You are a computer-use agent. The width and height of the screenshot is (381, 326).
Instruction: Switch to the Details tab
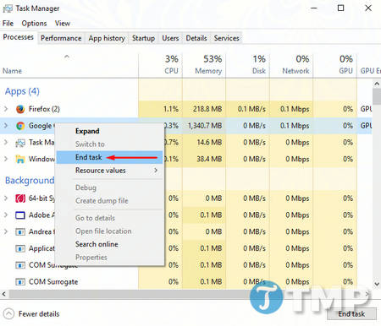[x=196, y=38]
